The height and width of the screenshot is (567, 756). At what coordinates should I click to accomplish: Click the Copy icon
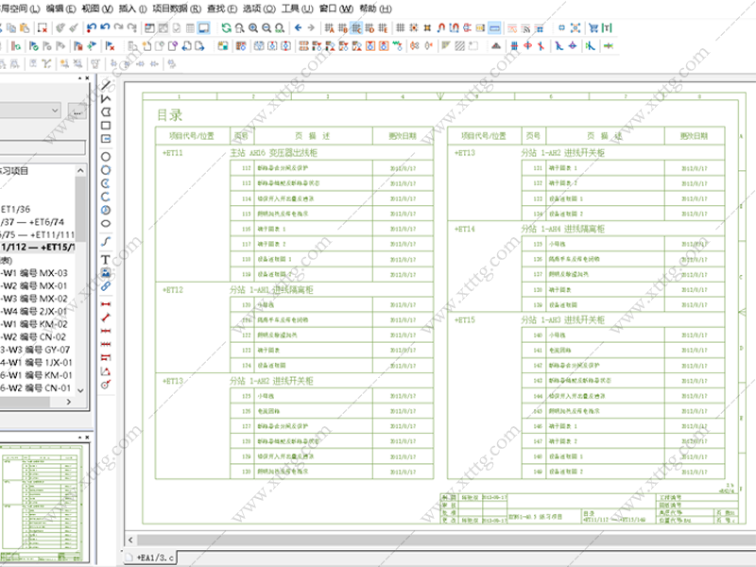click(11, 28)
